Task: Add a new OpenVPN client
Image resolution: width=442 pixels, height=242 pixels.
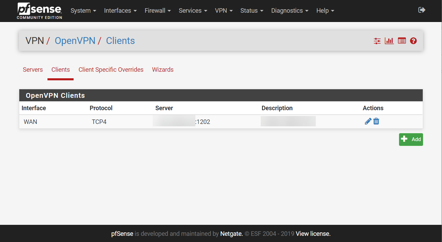Action: click(x=411, y=139)
